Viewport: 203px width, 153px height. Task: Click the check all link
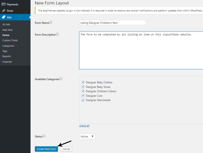click(x=84, y=126)
